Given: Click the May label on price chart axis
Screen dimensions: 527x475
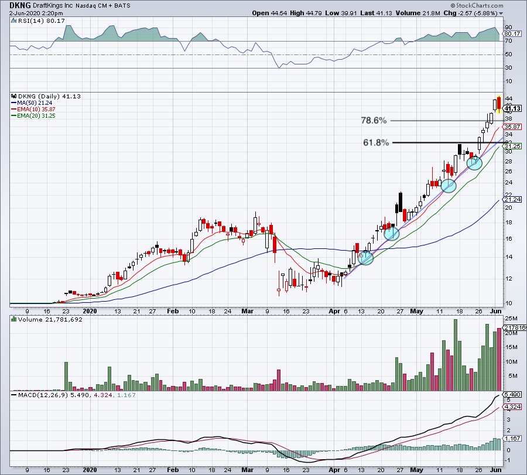Looking at the screenshot, I should [417, 311].
